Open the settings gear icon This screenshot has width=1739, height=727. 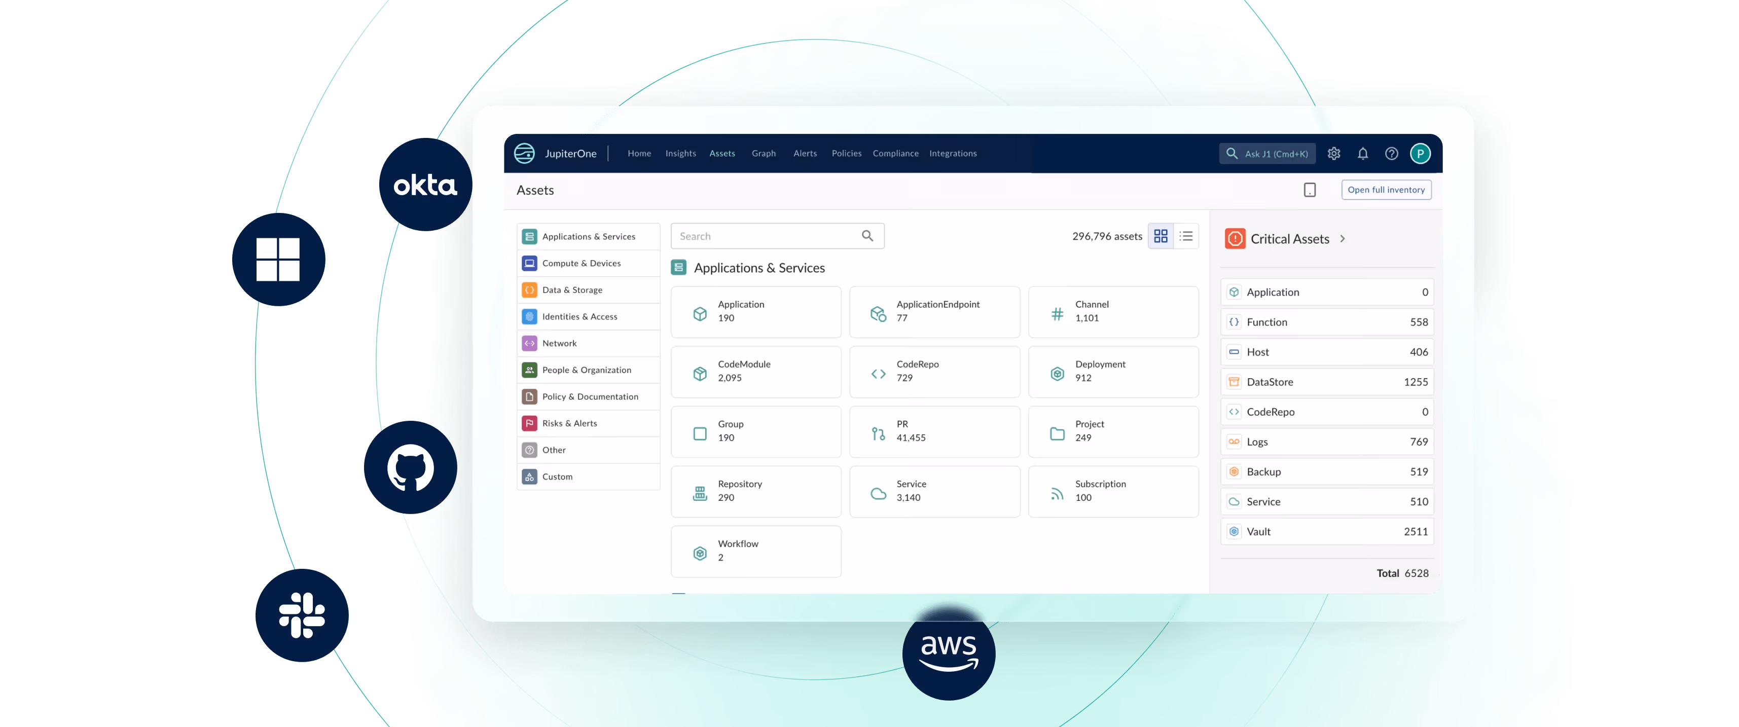click(x=1333, y=154)
